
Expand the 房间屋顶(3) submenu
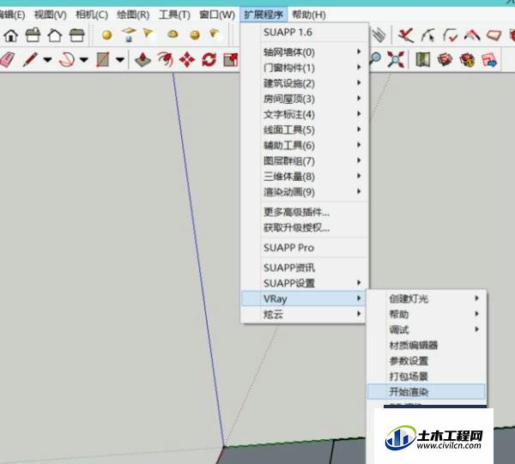[x=304, y=99]
